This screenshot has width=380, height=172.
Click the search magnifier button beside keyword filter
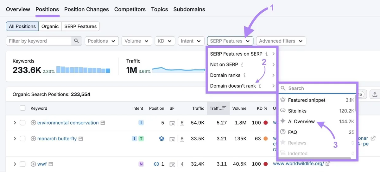coord(76,41)
